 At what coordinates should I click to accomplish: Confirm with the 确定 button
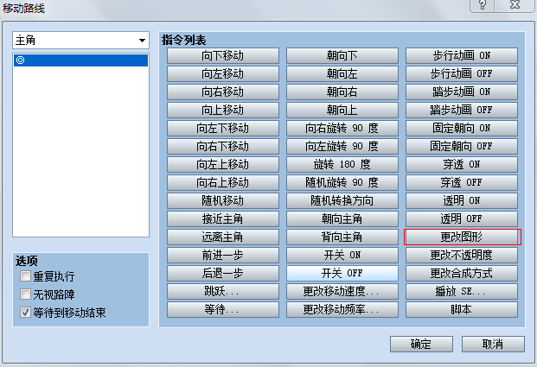pos(421,344)
